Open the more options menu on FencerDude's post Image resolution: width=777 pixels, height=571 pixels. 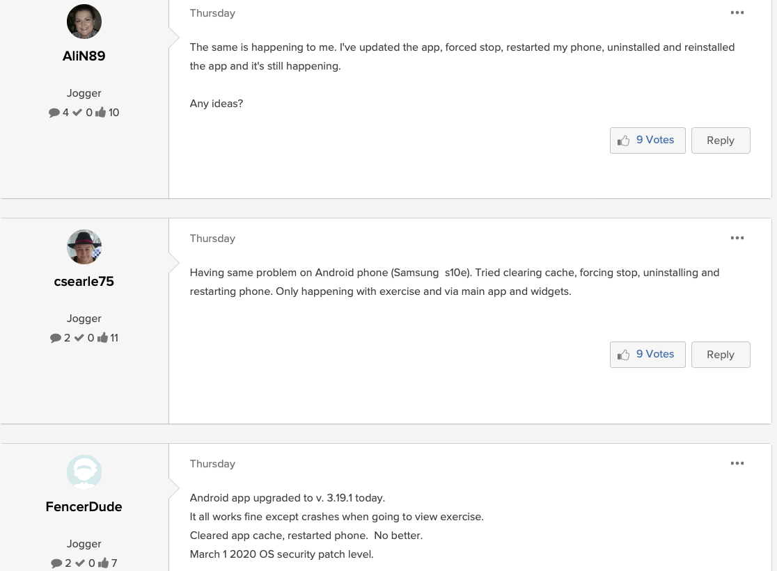[x=737, y=463]
